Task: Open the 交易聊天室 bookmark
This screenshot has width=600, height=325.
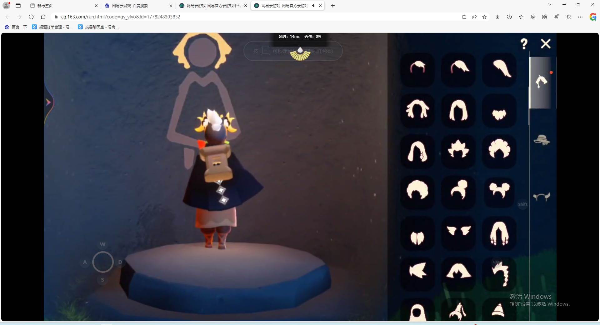Action: (98, 27)
